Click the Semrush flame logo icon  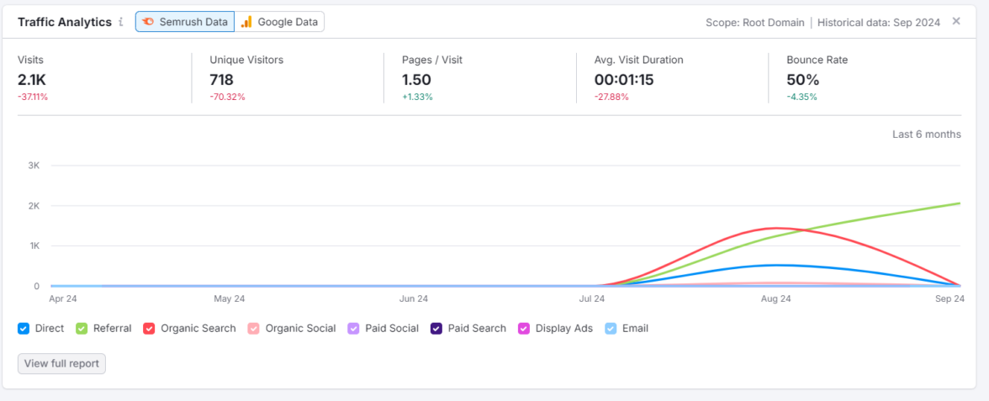point(148,22)
